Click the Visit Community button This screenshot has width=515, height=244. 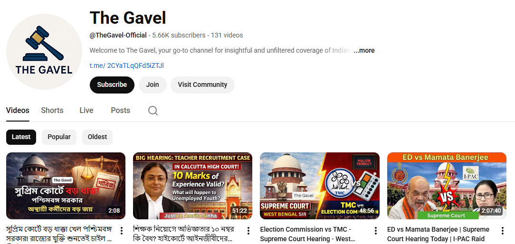click(202, 84)
